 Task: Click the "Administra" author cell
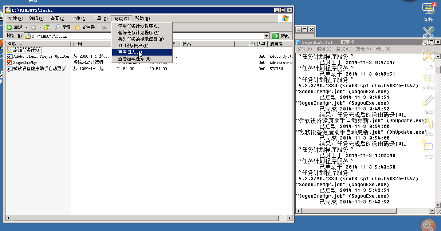(x=281, y=62)
